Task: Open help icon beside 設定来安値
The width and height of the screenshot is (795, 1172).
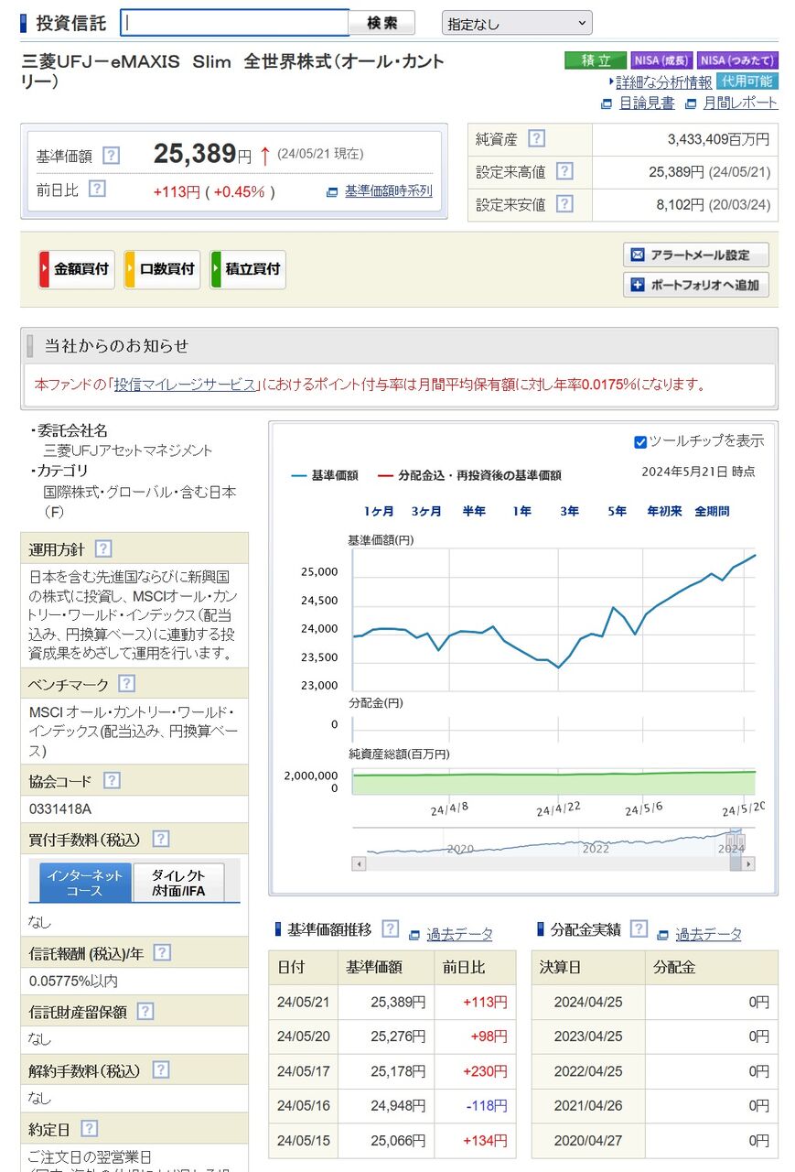Action: 564,203
